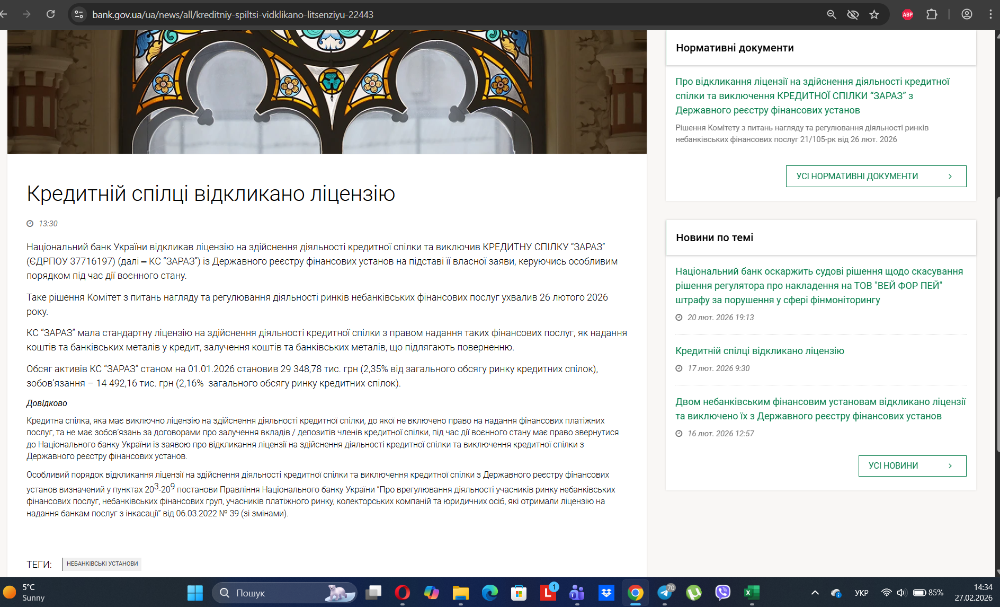This screenshot has width=1000, height=607.
Task: Go forward with the forward arrow
Action: tap(26, 14)
